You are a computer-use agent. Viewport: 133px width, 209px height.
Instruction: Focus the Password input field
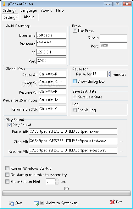[51, 43]
